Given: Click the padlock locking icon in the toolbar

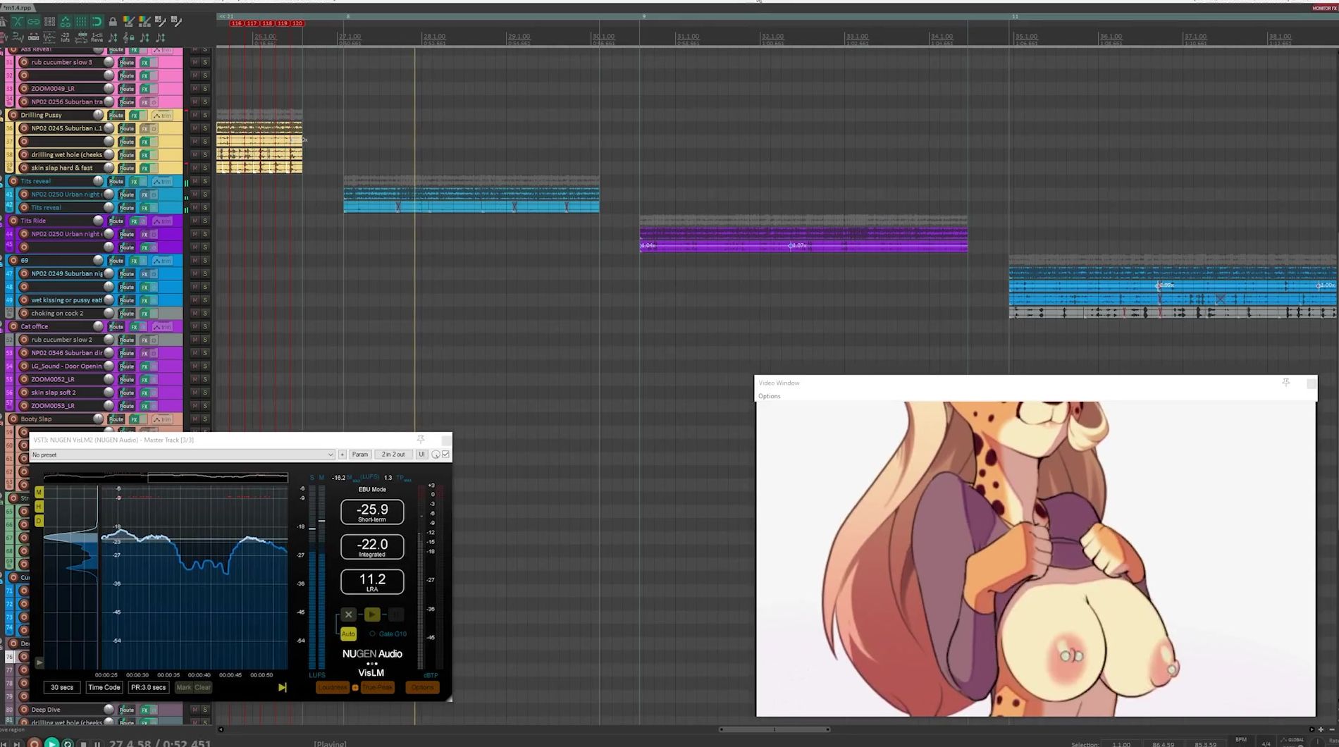Looking at the screenshot, I should (x=113, y=22).
